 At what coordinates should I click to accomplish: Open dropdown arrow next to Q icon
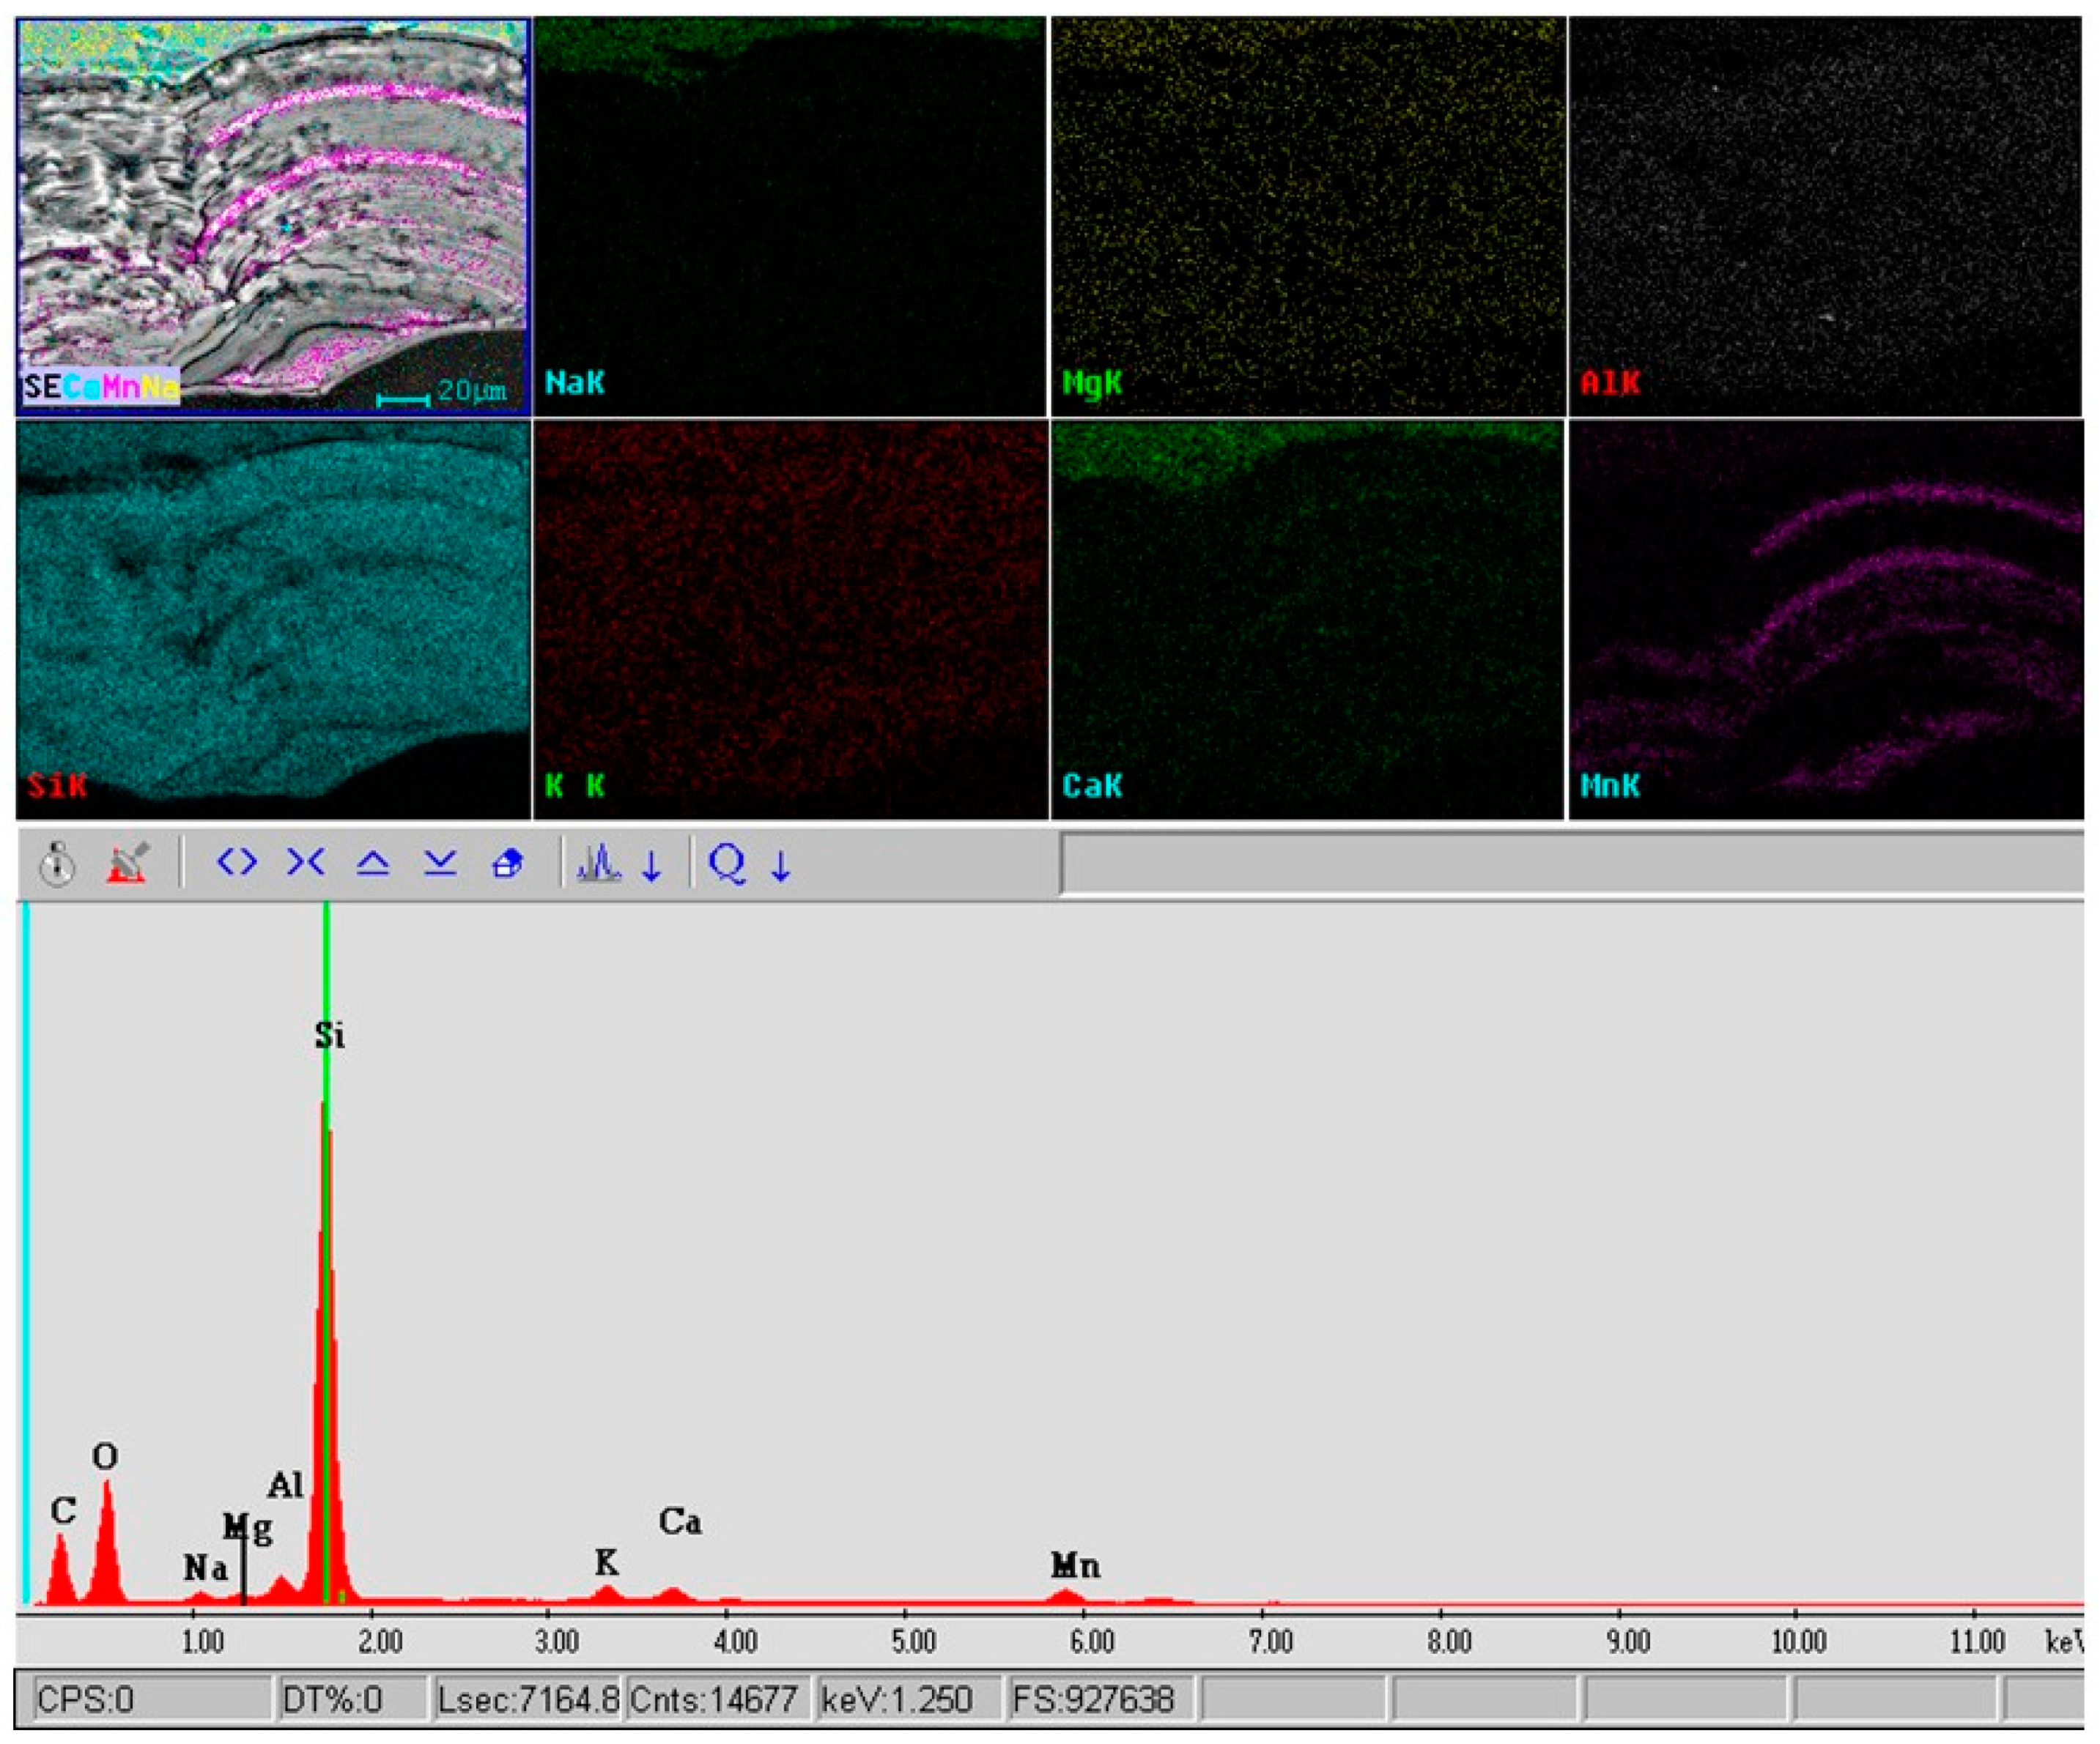click(781, 866)
